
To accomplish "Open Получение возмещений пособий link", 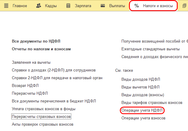I will pos(154,41).
